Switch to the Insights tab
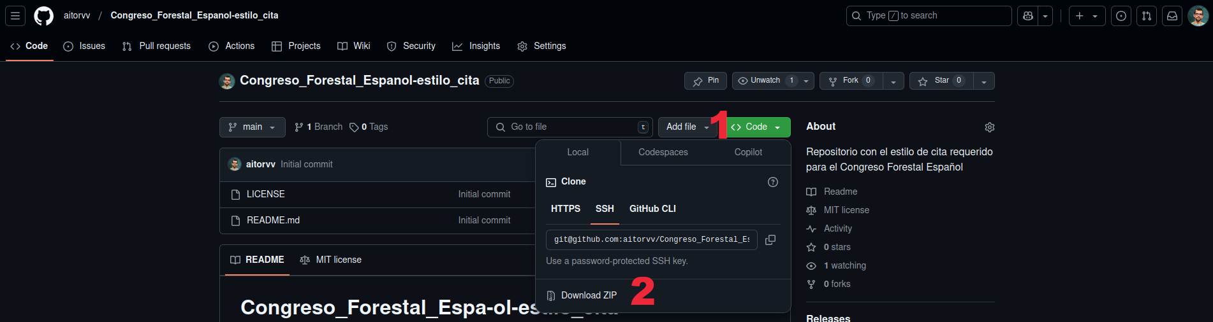 coord(476,46)
